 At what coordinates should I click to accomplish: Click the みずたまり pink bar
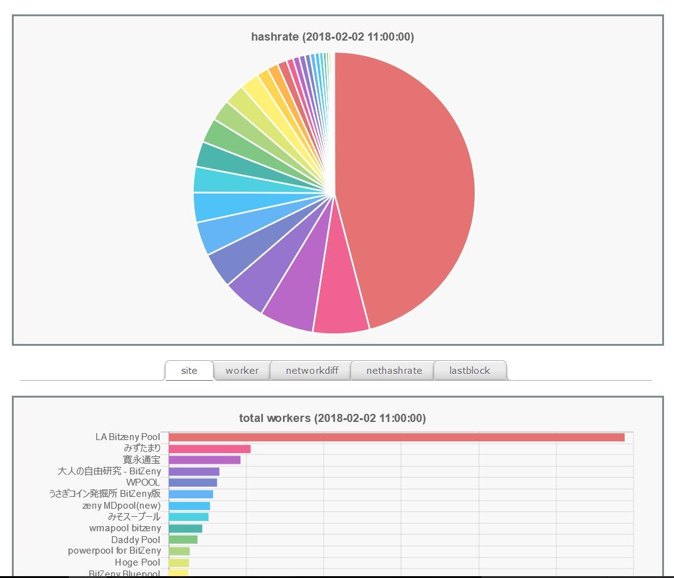click(x=209, y=449)
